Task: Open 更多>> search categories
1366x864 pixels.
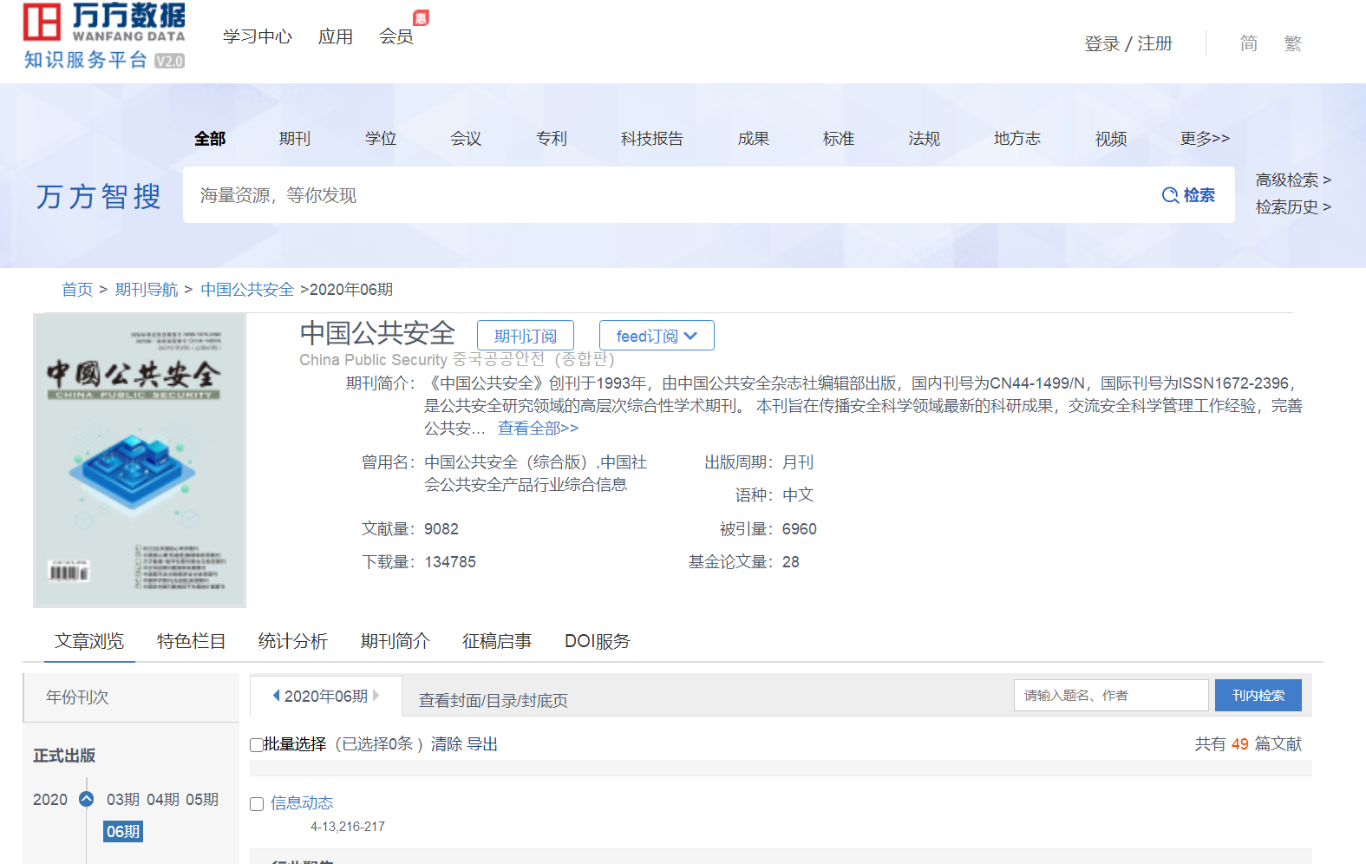Action: pyautogui.click(x=1205, y=139)
